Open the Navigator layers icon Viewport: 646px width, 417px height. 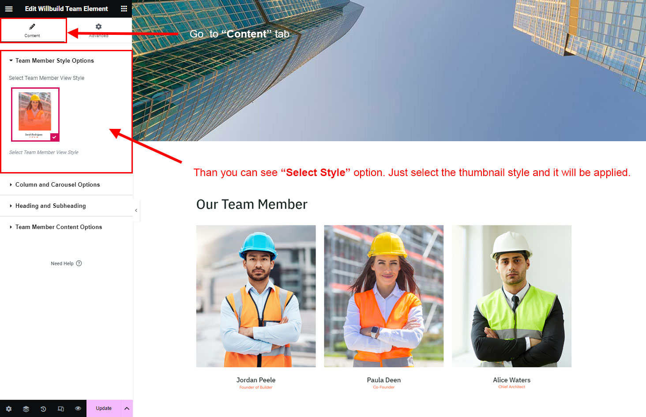point(26,409)
